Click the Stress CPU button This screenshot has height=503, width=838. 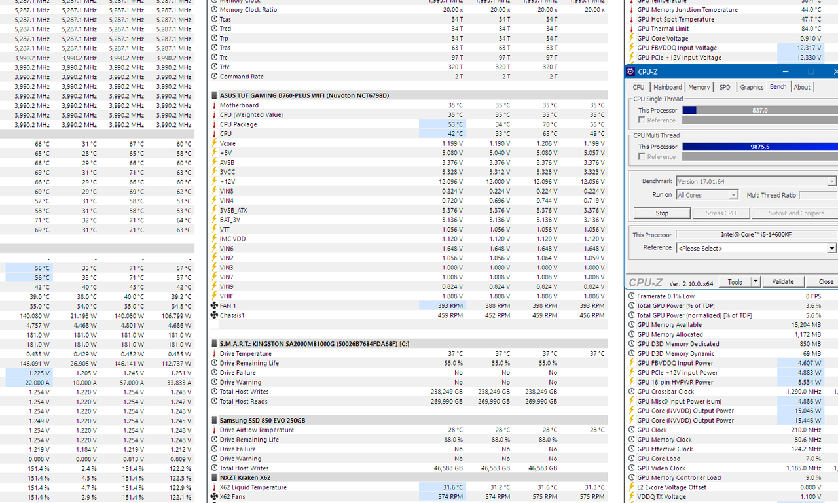point(720,213)
